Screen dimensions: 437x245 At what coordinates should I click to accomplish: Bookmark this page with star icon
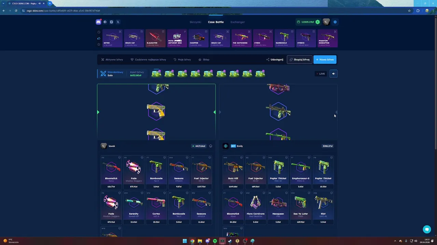[409, 11]
